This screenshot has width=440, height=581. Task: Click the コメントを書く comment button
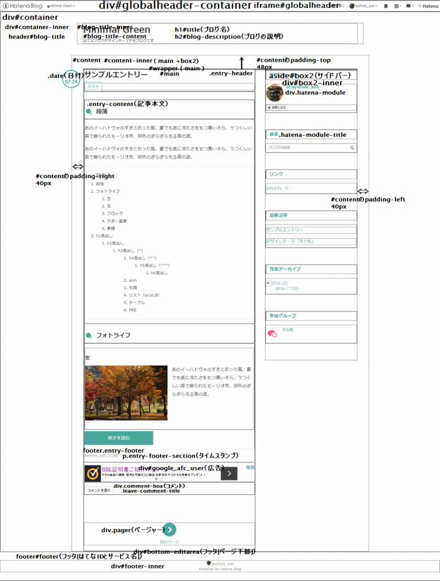(x=99, y=490)
